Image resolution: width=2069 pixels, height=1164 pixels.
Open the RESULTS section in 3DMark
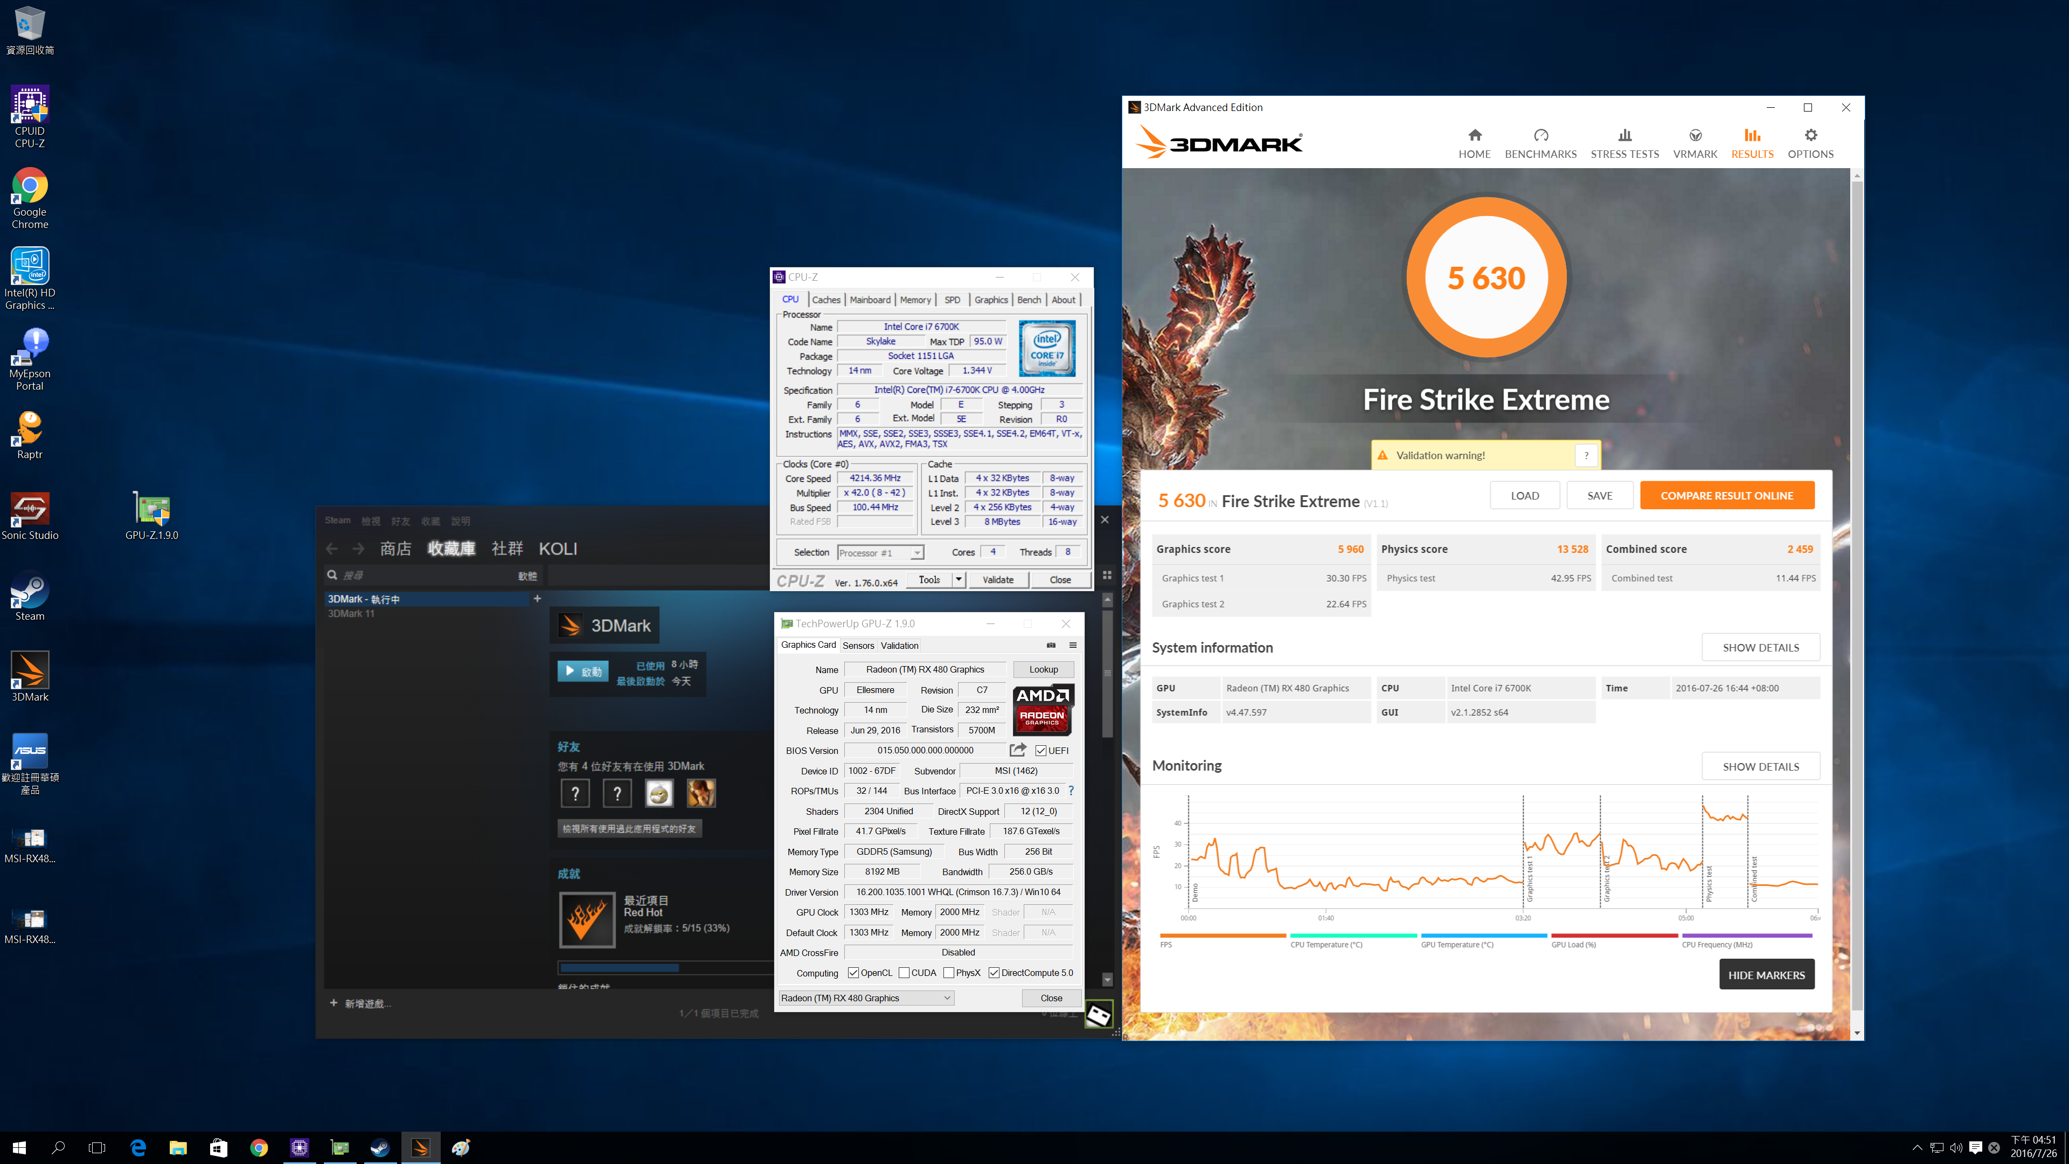coord(1752,144)
